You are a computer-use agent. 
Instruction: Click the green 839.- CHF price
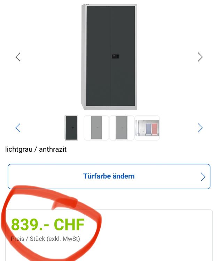(48, 224)
